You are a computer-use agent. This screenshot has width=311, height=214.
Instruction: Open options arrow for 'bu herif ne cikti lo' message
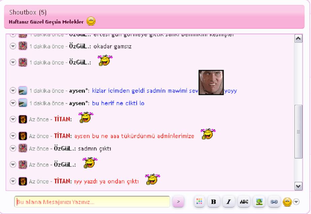[13, 103]
